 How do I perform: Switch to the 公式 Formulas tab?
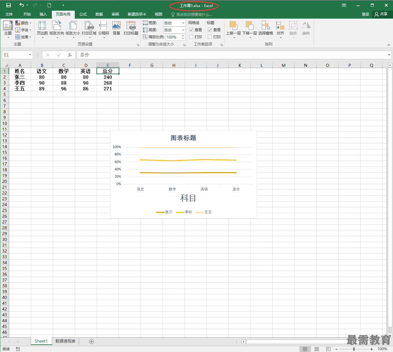point(83,14)
